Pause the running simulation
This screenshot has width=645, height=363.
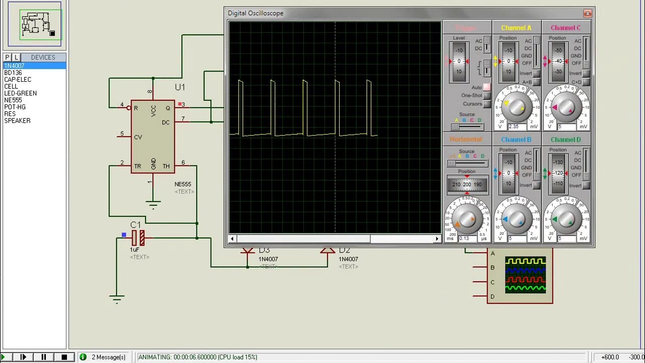[x=43, y=357]
